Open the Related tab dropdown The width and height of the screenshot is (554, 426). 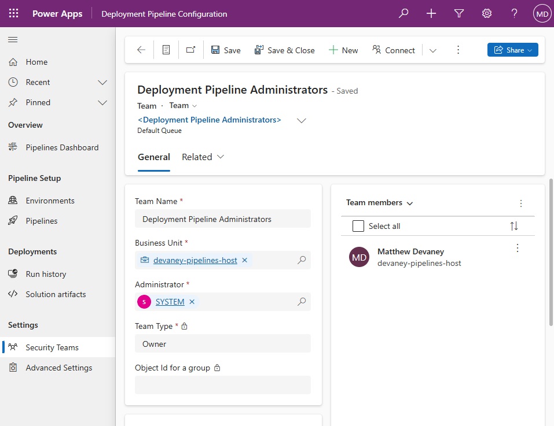(x=203, y=157)
